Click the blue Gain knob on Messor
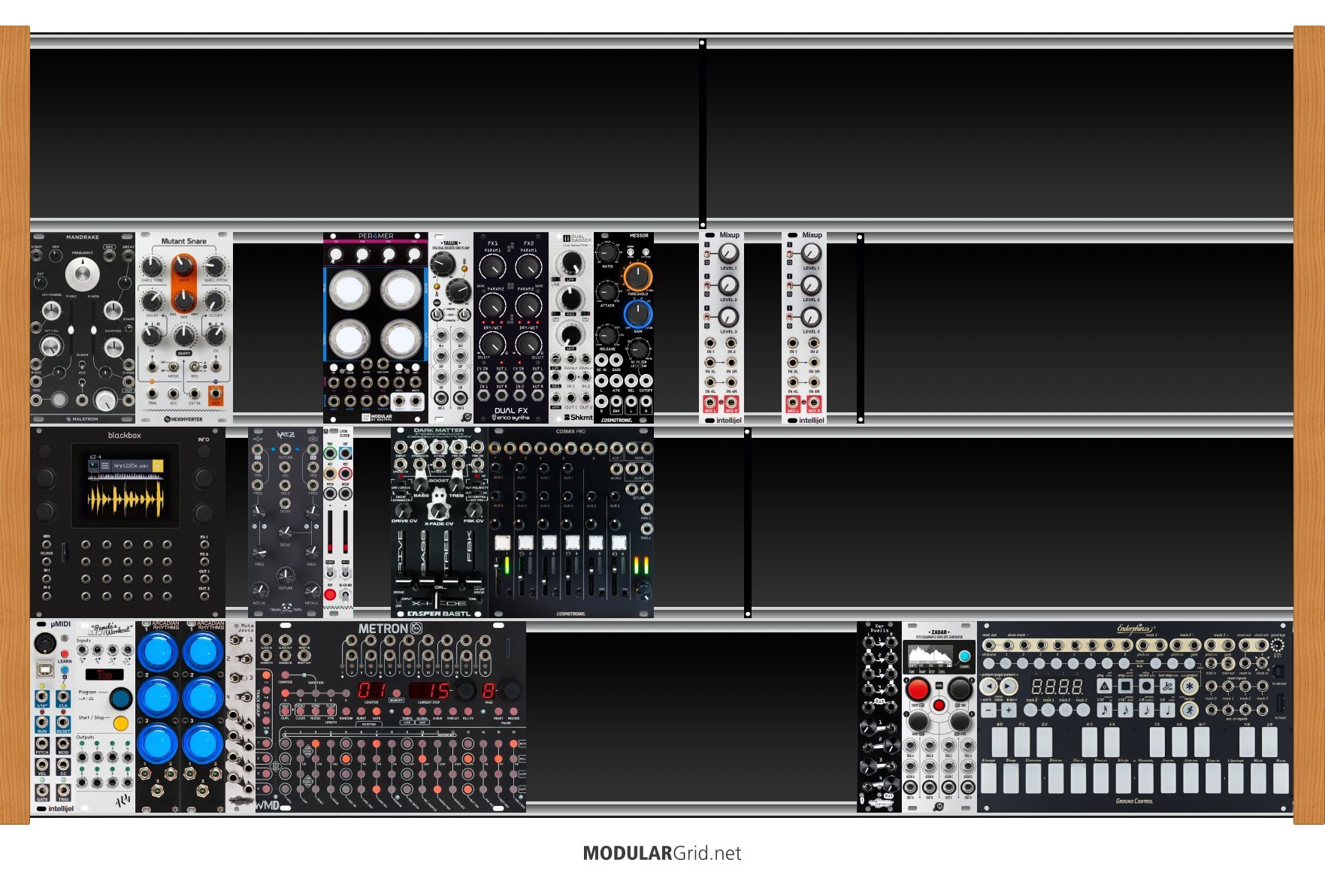This screenshot has height=869, width=1325. [637, 312]
